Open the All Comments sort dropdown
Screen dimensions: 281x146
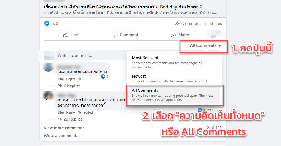(205, 45)
